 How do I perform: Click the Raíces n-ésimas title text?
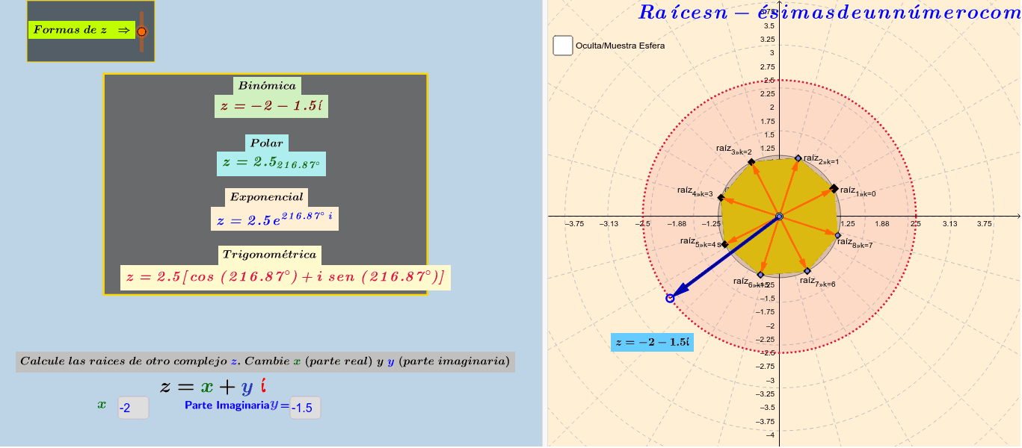(829, 13)
